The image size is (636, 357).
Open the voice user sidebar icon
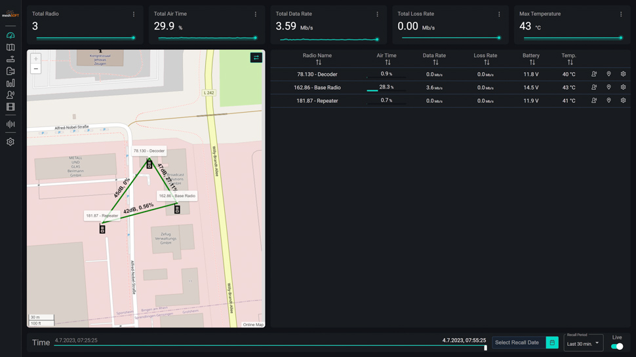tap(10, 95)
